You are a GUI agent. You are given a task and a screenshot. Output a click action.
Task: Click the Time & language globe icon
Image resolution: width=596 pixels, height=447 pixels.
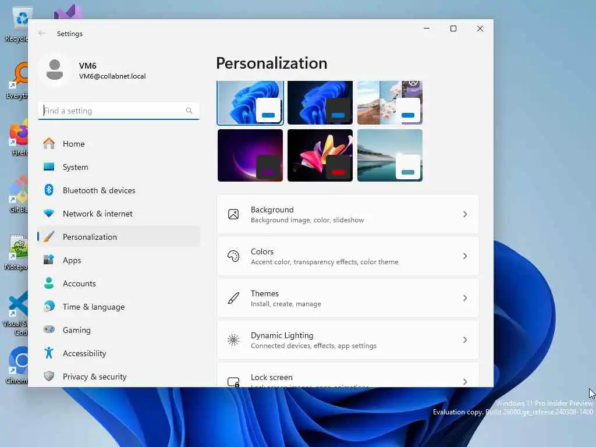(49, 306)
